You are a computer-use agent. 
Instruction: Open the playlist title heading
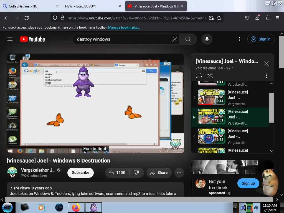(x=227, y=61)
